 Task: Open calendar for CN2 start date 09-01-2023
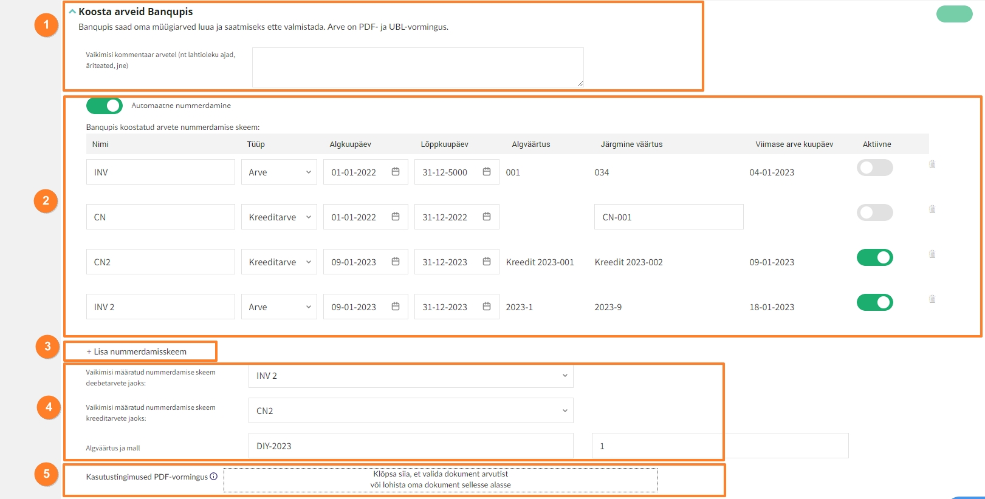pyautogui.click(x=396, y=262)
